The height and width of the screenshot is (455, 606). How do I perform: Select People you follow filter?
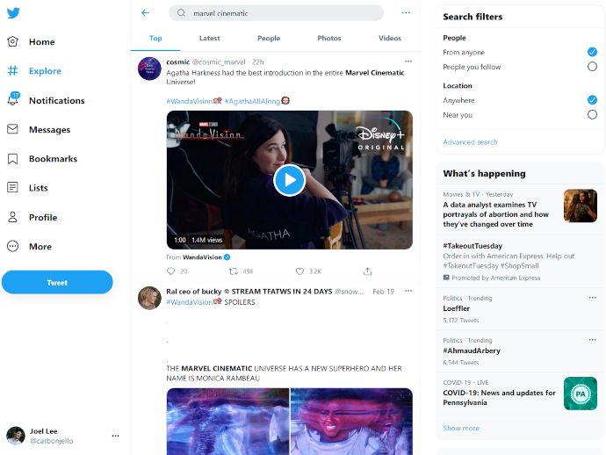(592, 67)
